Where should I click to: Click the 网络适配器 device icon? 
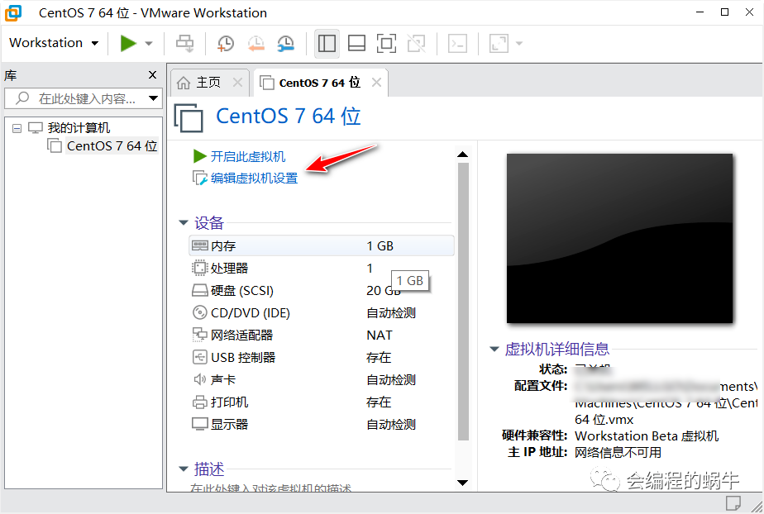[x=199, y=335]
